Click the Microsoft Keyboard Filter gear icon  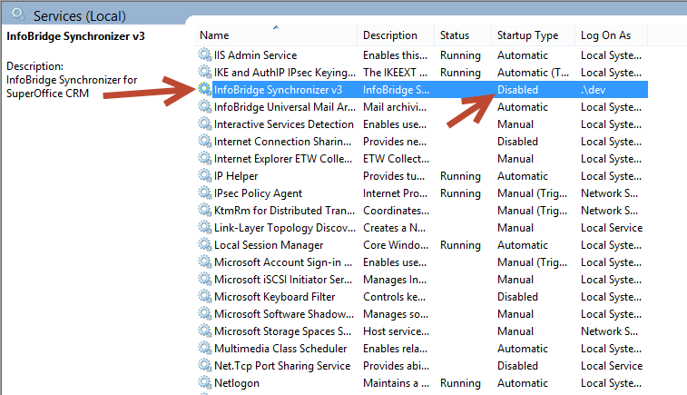click(x=204, y=296)
